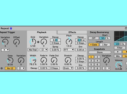The height and width of the screenshot is (94, 127).
Task: Open the Gate Variation dice dropdown
Action: pyautogui.click(x=21, y=68)
